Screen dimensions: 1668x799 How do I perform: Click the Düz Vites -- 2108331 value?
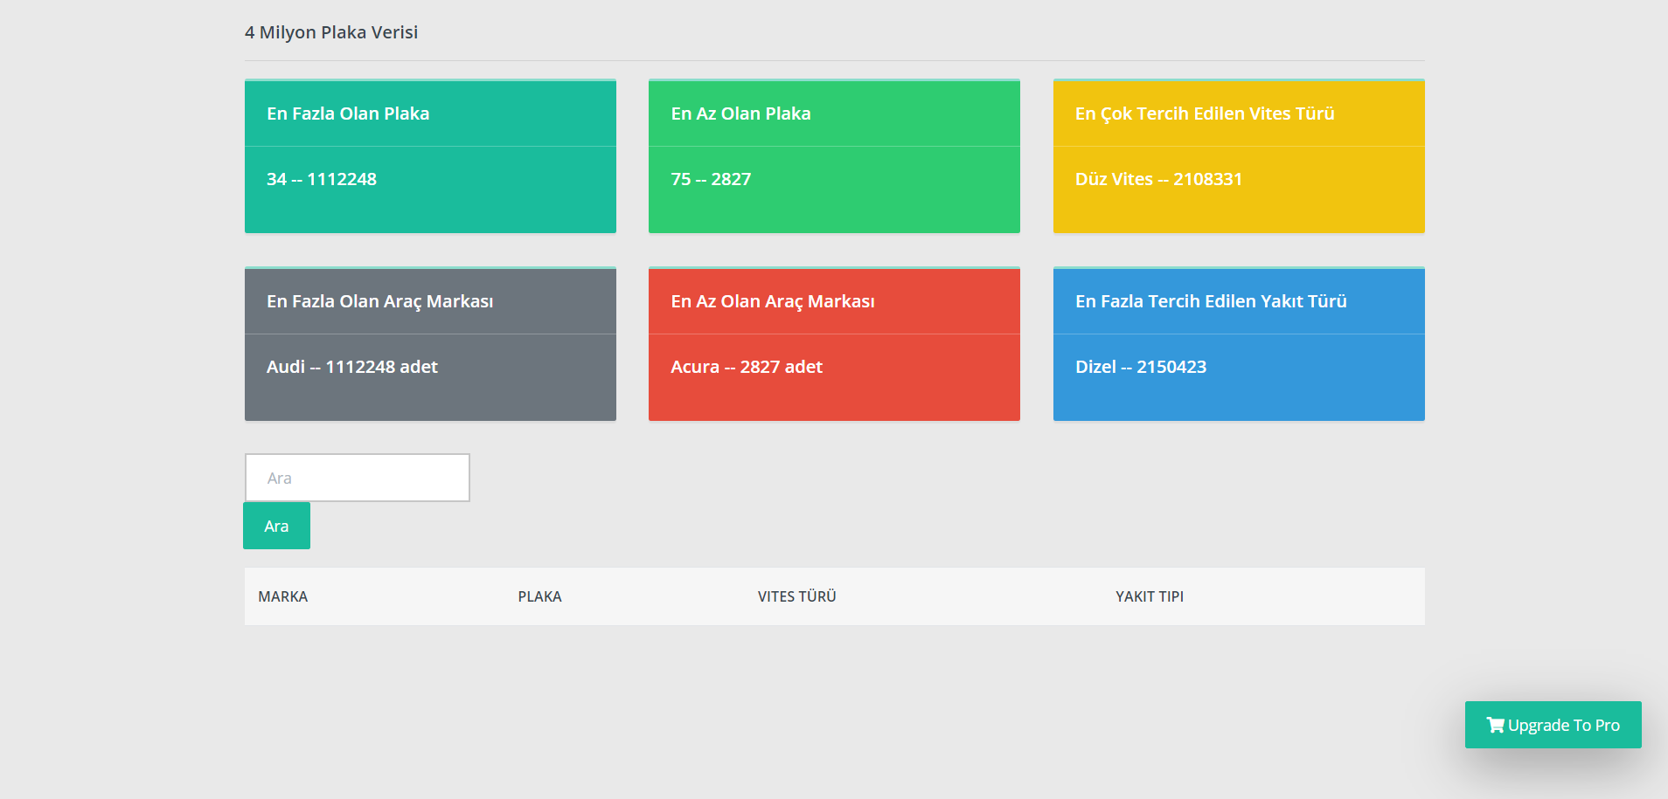click(1158, 179)
